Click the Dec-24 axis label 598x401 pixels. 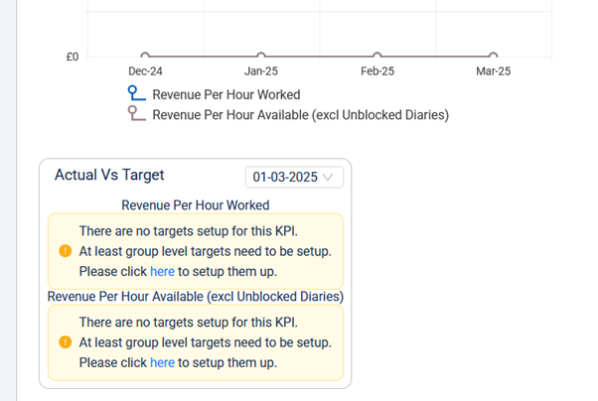click(x=145, y=71)
